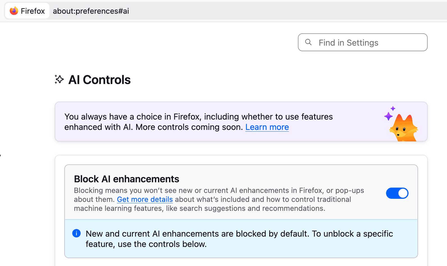Click the 'You always have a choice' banner text
Image resolution: width=447 pixels, height=266 pixels.
pos(198,117)
